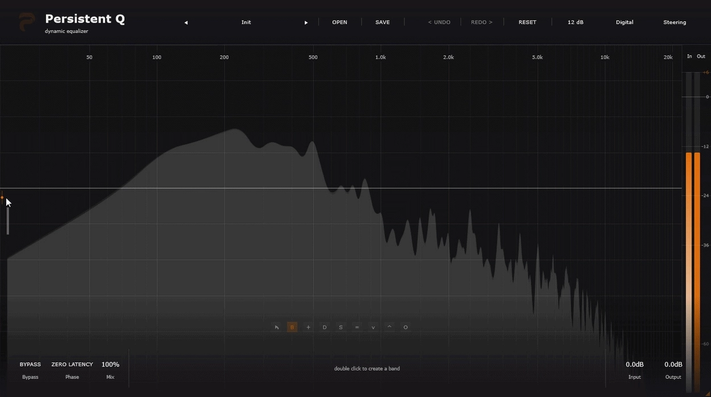The image size is (711, 397).
Task: Open the Digital mode dropdown
Action: pyautogui.click(x=625, y=22)
